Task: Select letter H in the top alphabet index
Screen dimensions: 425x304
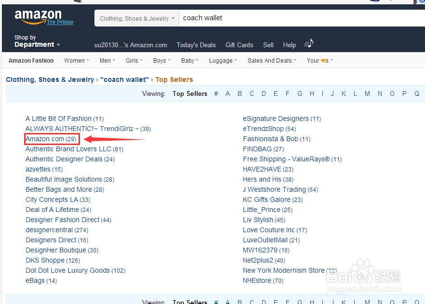Action: (312, 94)
